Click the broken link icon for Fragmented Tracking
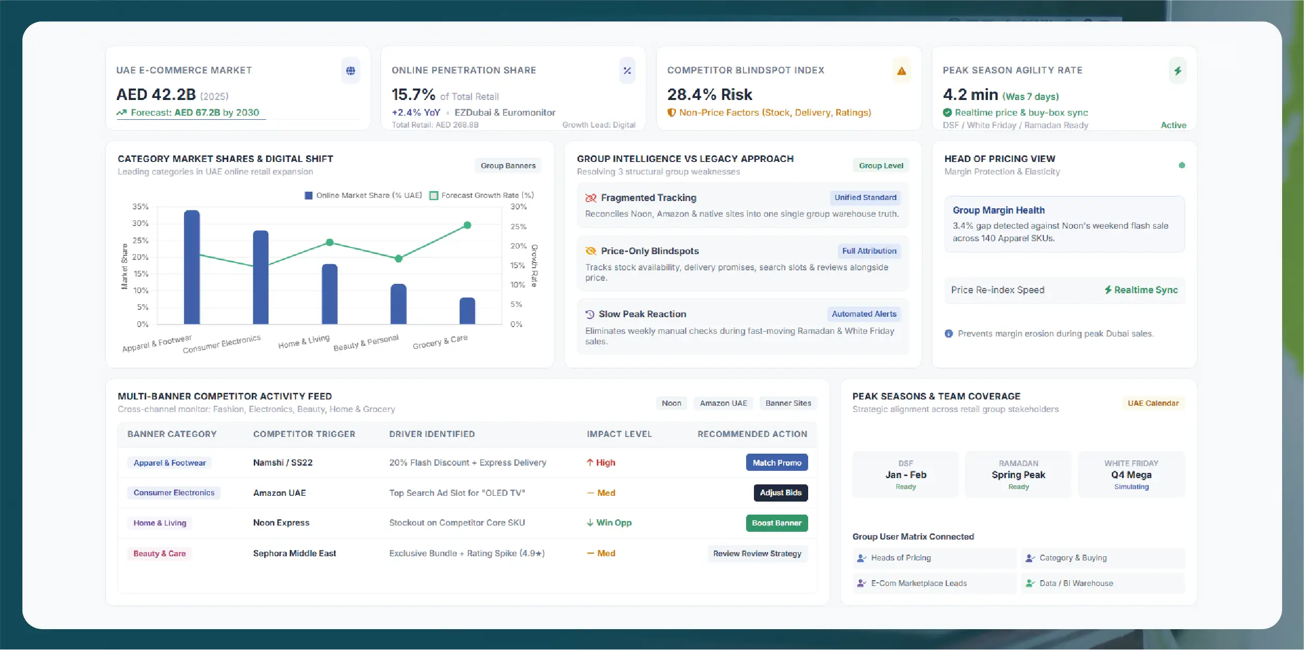 [591, 198]
